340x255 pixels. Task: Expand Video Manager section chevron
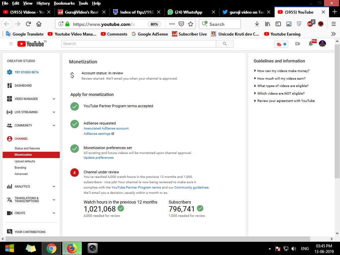point(54,99)
